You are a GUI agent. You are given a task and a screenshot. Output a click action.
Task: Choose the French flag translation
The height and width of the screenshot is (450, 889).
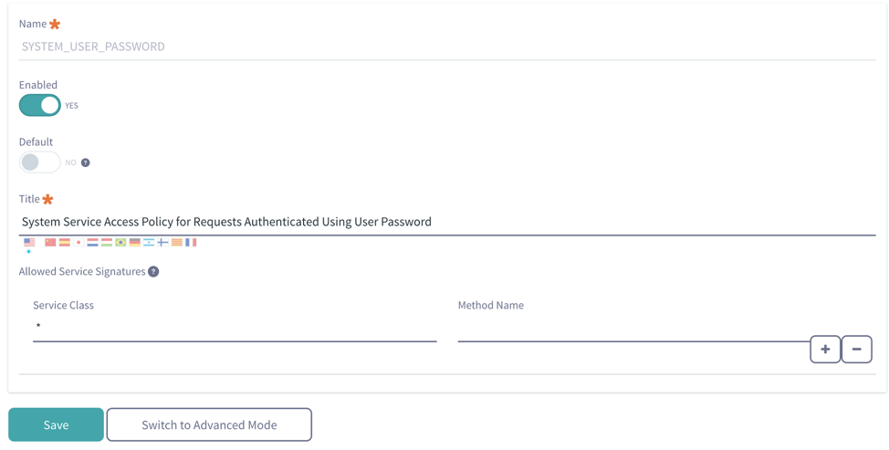[191, 243]
